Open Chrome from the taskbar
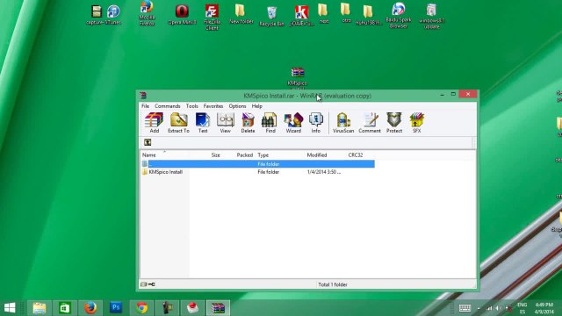The width and height of the screenshot is (562, 316). 141,308
